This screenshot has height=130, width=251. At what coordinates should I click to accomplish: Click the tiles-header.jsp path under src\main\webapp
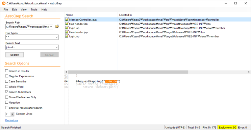tap(165, 24)
